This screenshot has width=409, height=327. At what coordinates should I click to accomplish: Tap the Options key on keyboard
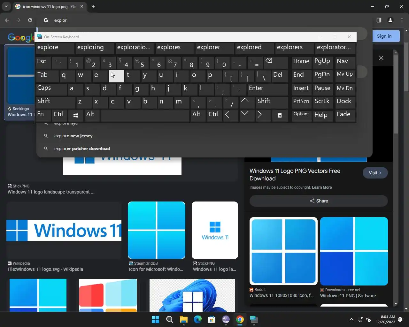[x=302, y=116]
